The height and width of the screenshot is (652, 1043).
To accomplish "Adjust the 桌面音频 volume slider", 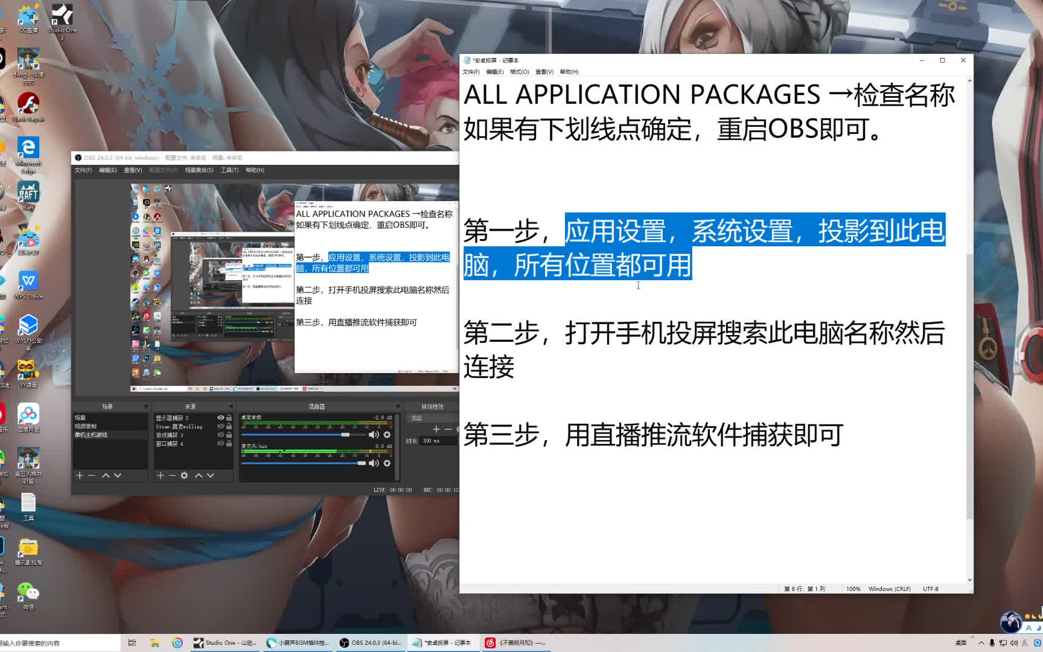I will [303, 435].
